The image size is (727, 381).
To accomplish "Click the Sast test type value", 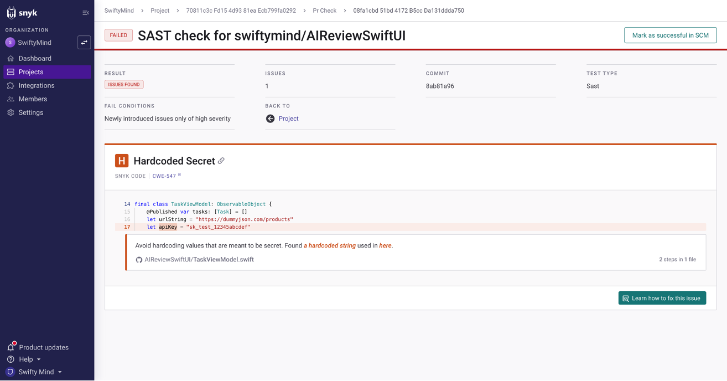I will pos(593,86).
